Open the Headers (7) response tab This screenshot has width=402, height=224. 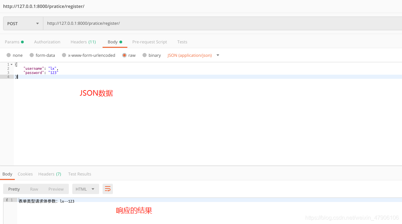[50, 174]
